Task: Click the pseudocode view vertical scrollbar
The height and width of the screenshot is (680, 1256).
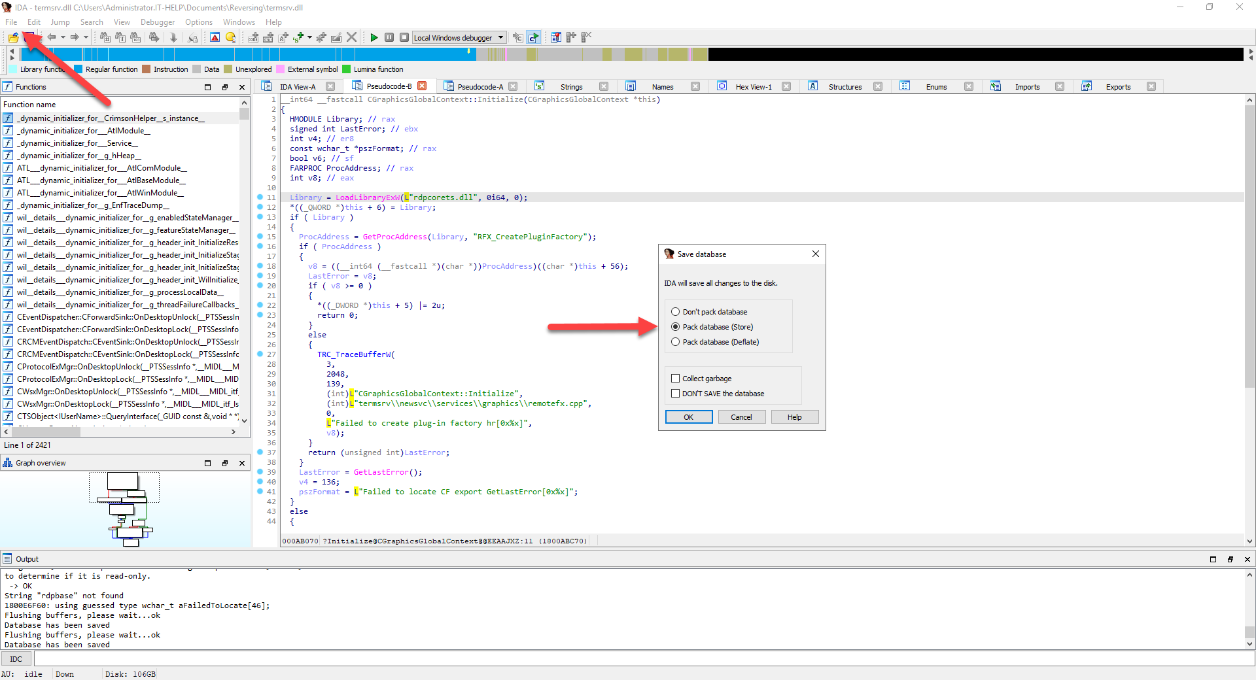Action: click(x=1249, y=262)
